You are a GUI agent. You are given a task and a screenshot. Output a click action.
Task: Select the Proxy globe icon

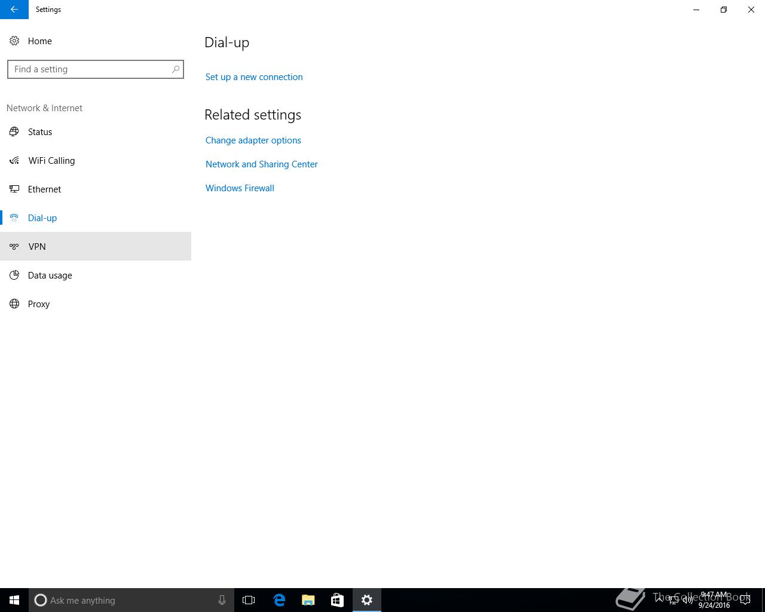point(14,304)
